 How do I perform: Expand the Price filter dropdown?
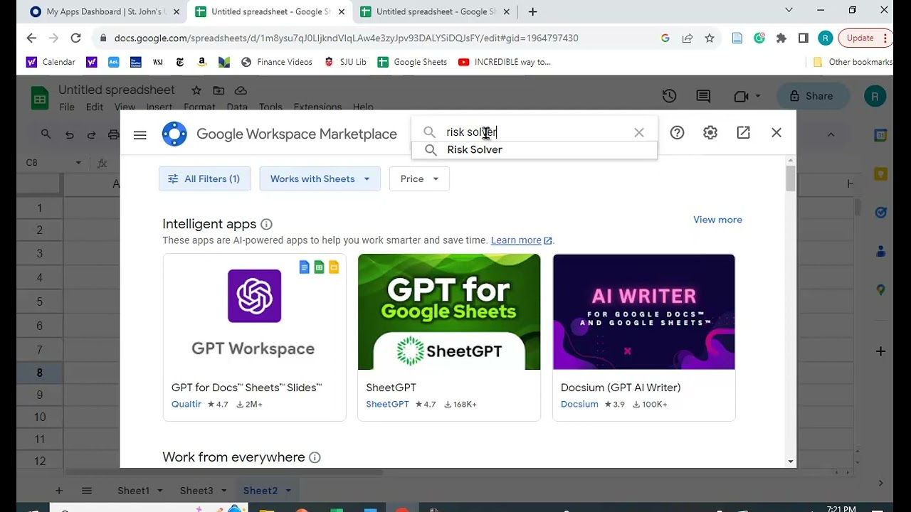(x=419, y=178)
